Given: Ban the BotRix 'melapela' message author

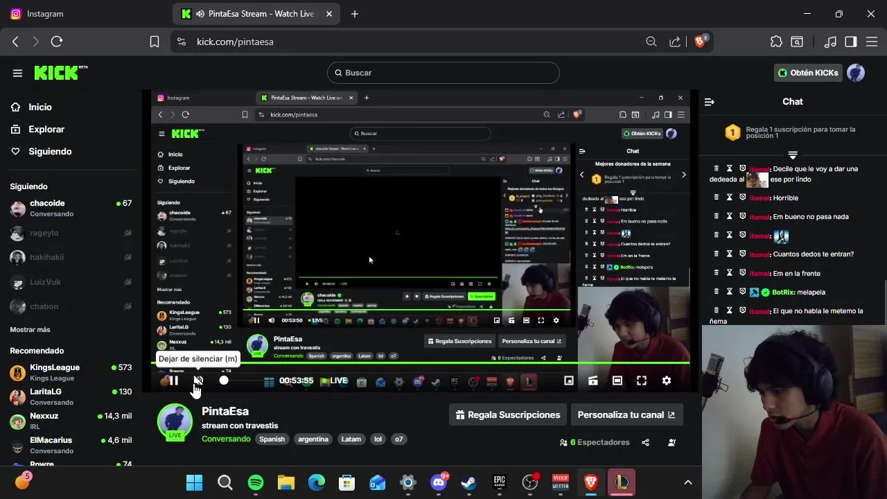Looking at the screenshot, I should (742, 292).
